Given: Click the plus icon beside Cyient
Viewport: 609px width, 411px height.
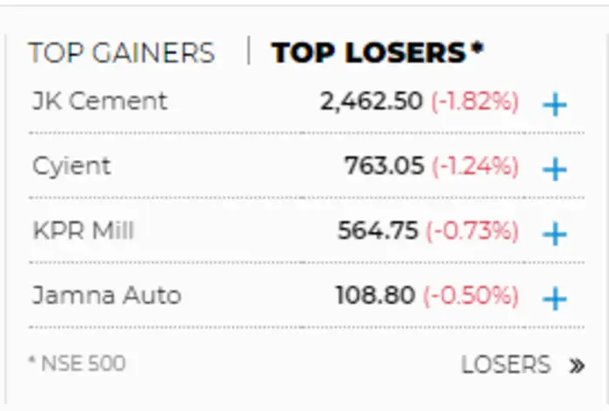Looking at the screenshot, I should click(554, 168).
